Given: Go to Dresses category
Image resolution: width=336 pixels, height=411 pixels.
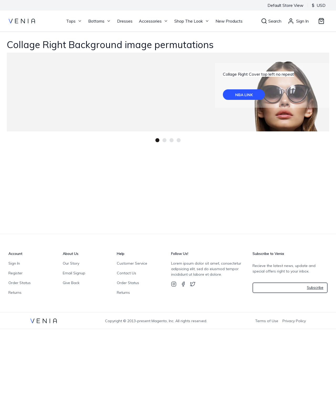Looking at the screenshot, I should [125, 21].
